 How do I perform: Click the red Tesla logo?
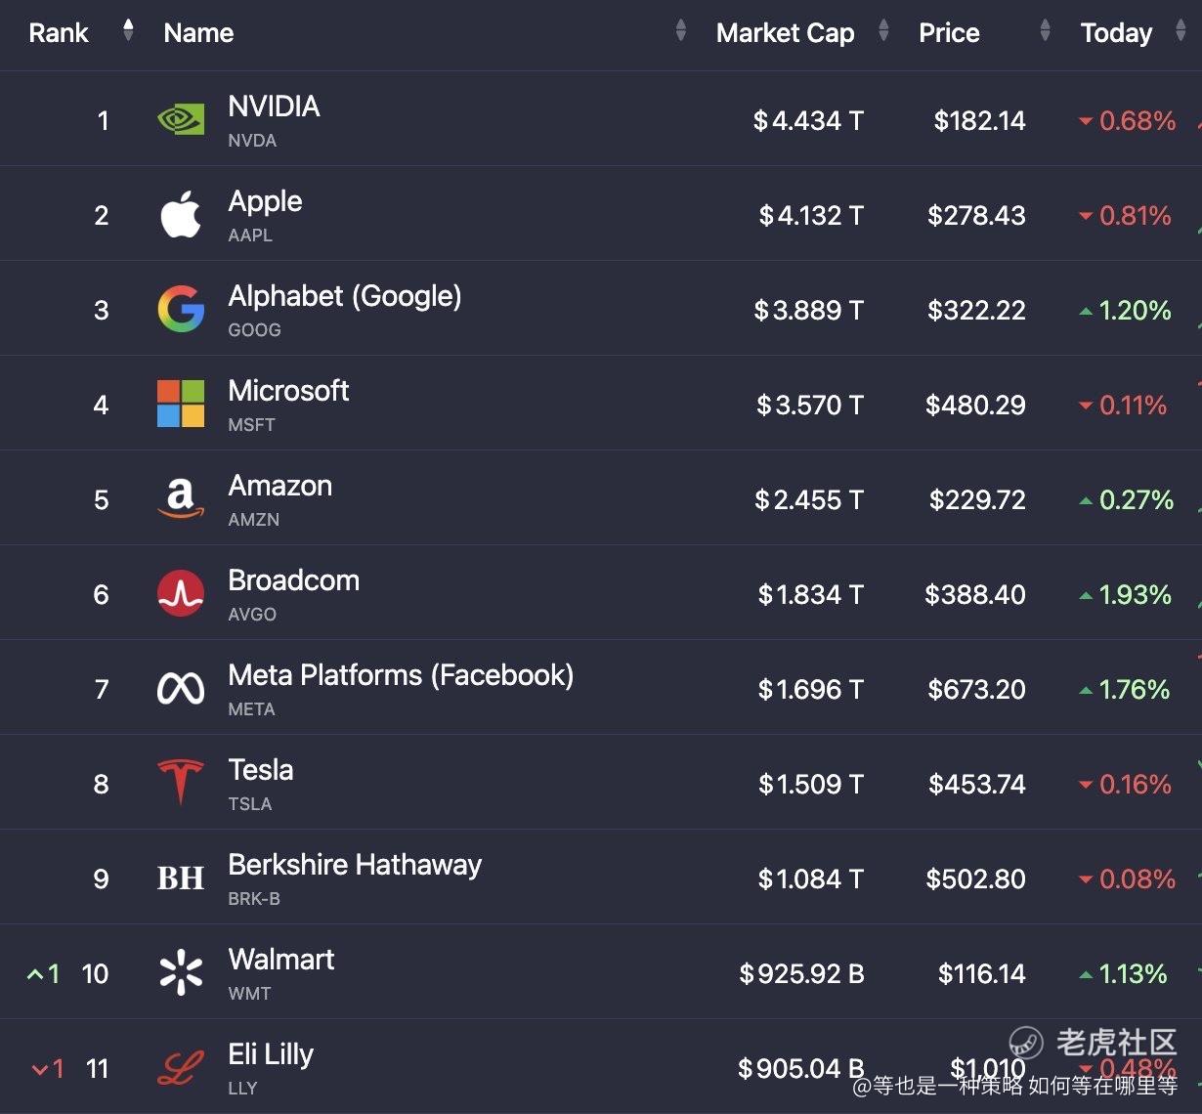(x=181, y=784)
